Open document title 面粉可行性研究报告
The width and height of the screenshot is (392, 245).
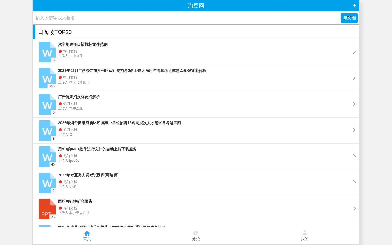[75, 201]
